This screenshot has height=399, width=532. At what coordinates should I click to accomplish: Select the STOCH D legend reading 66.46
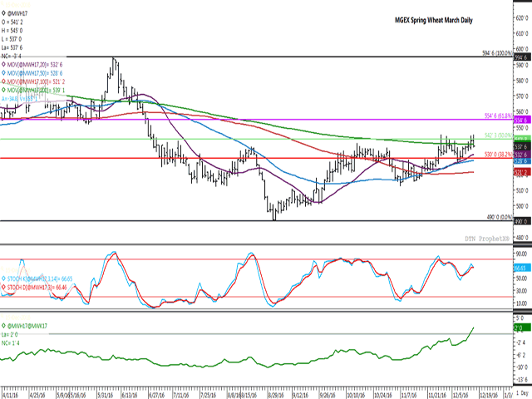point(37,288)
